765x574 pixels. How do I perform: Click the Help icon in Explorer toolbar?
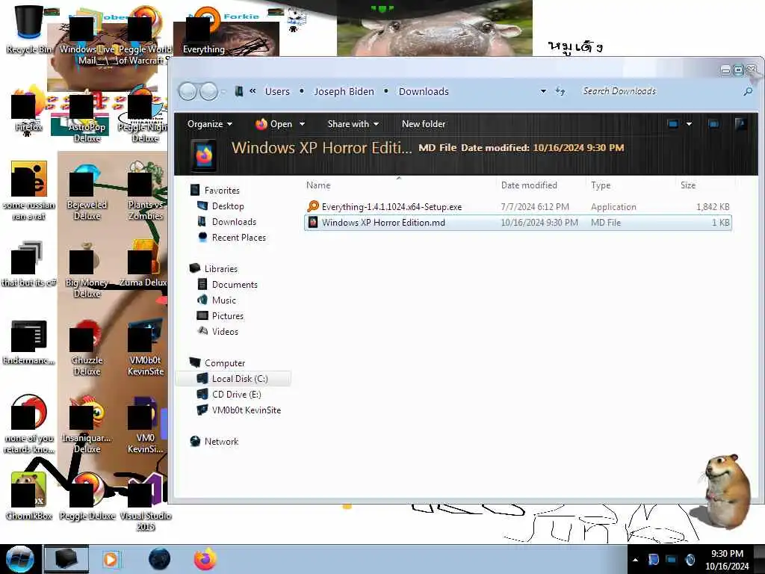pos(740,124)
